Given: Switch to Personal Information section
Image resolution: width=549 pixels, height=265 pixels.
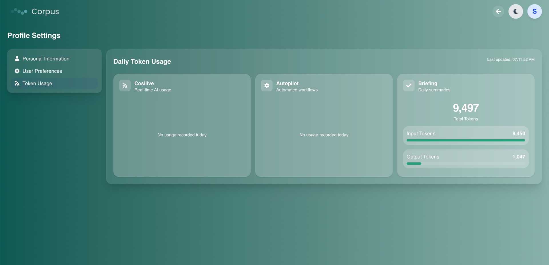Looking at the screenshot, I should [x=46, y=59].
